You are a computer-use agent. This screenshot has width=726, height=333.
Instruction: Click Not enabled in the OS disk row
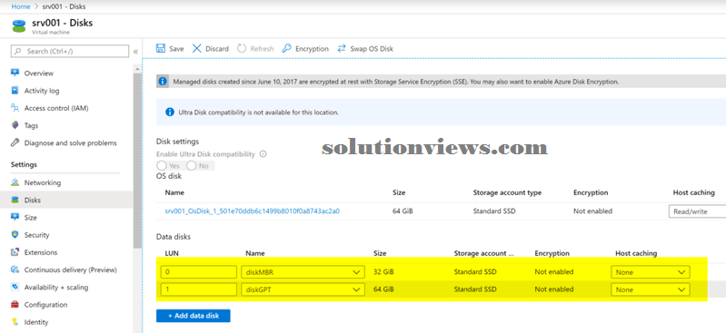point(592,211)
